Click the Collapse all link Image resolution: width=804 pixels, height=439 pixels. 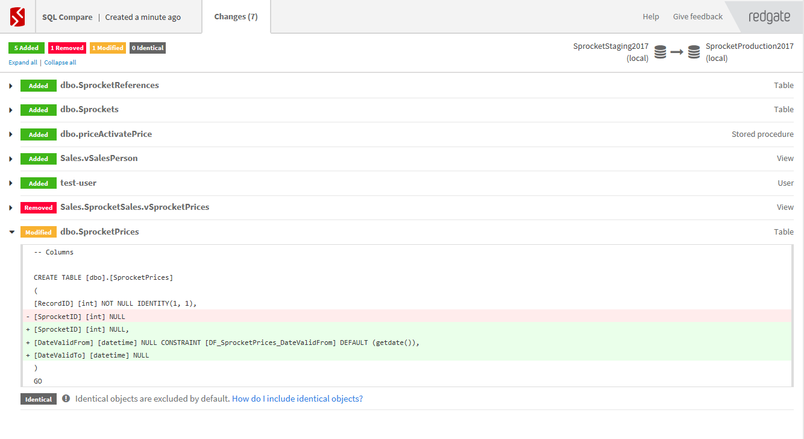60,63
